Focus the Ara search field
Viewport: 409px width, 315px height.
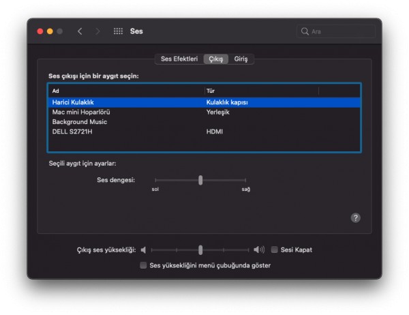coord(335,31)
